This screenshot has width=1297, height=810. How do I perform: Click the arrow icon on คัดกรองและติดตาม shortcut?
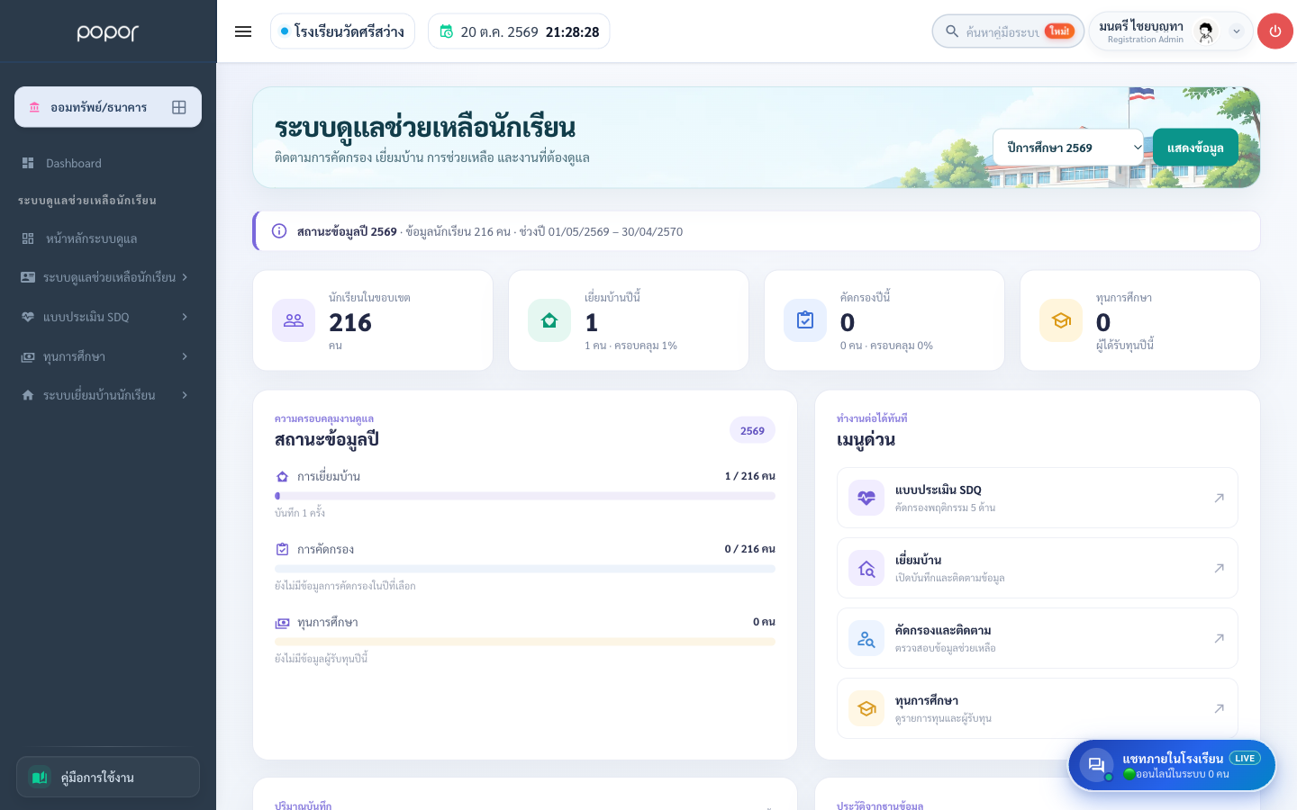pos(1219,638)
